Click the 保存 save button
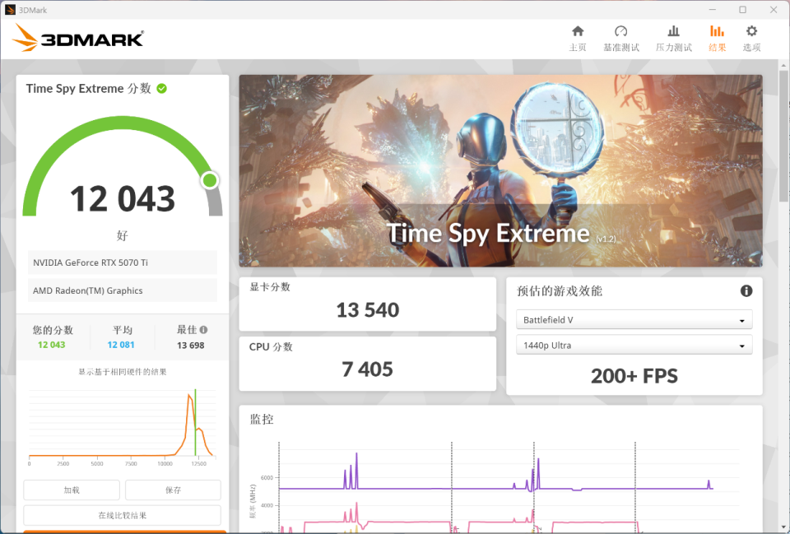This screenshot has height=534, width=790. coord(173,490)
